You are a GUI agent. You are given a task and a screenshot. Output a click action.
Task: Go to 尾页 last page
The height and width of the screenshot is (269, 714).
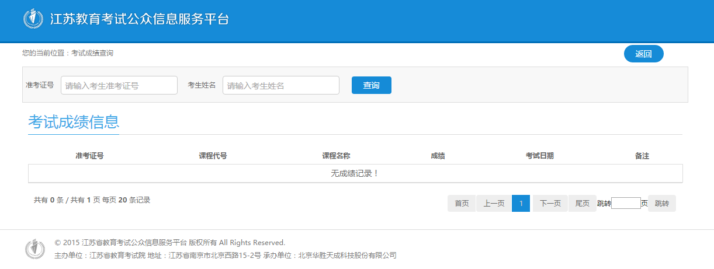[x=582, y=203]
